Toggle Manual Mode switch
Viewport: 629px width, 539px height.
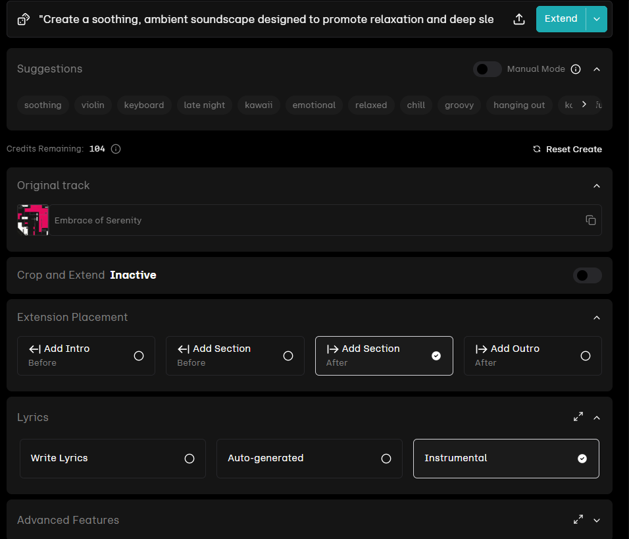click(487, 69)
